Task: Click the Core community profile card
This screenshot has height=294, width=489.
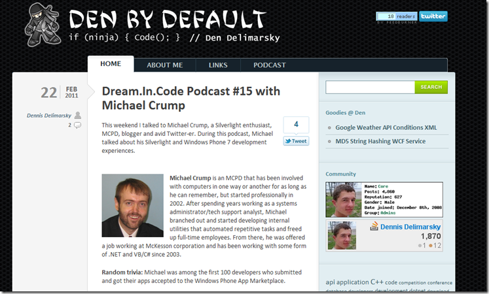Action: 384,200
